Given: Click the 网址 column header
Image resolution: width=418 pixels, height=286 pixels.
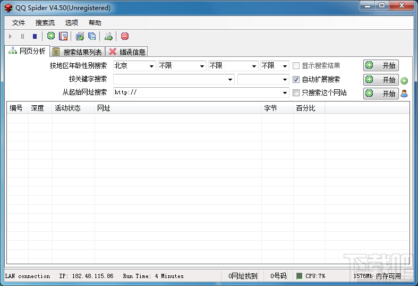Looking at the screenshot, I should [x=178, y=108].
